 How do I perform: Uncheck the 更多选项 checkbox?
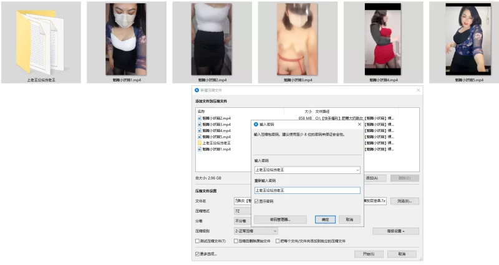click(x=198, y=254)
